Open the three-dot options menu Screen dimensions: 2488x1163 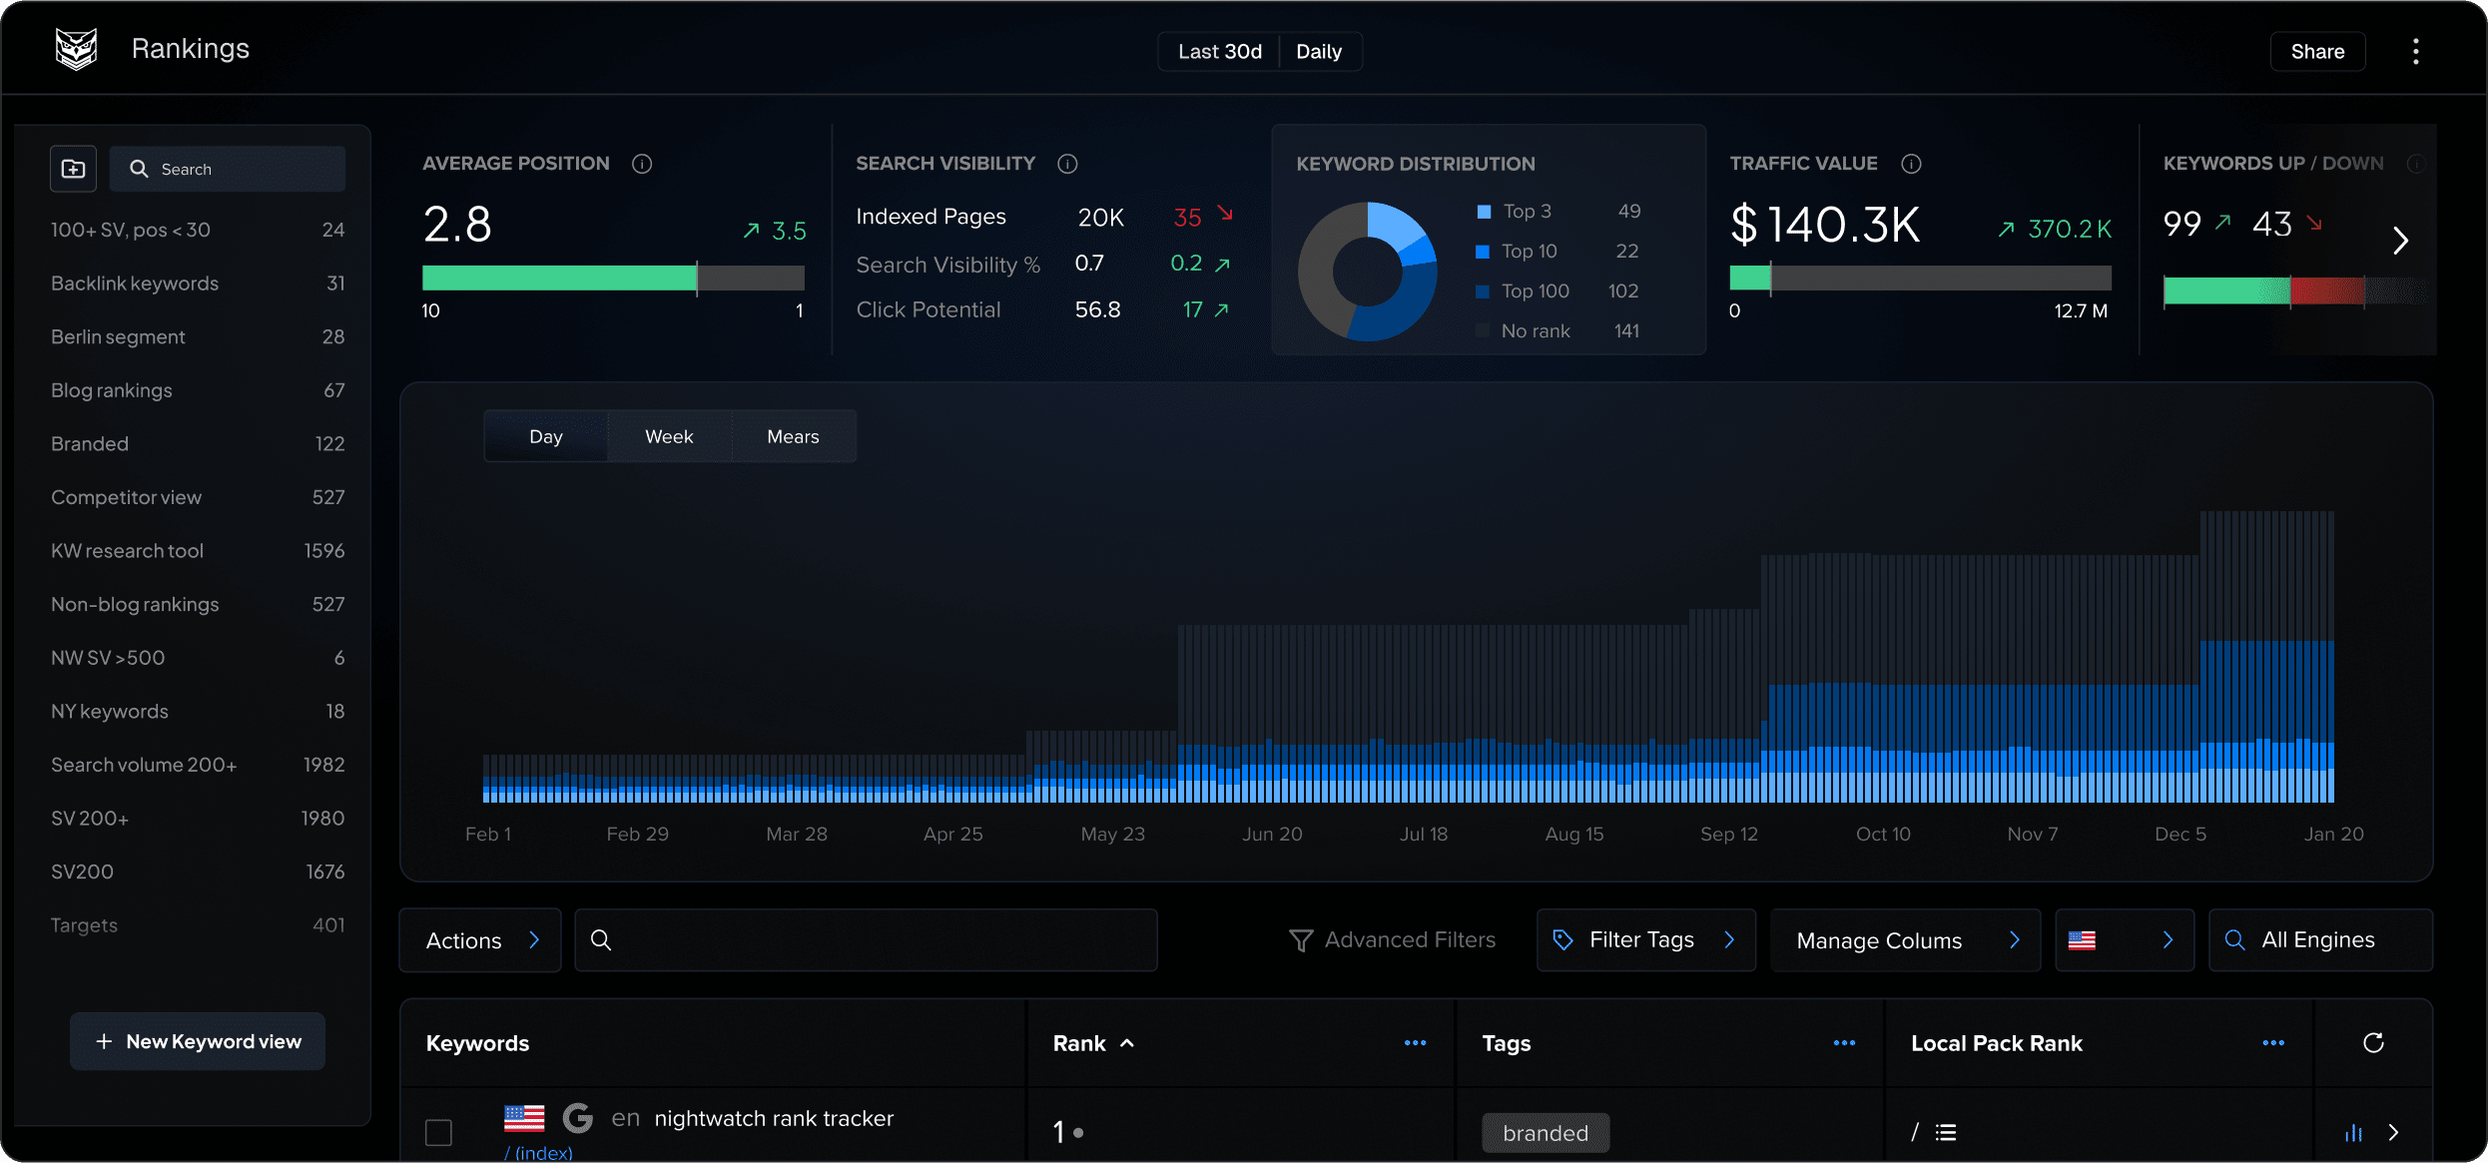tap(2415, 52)
